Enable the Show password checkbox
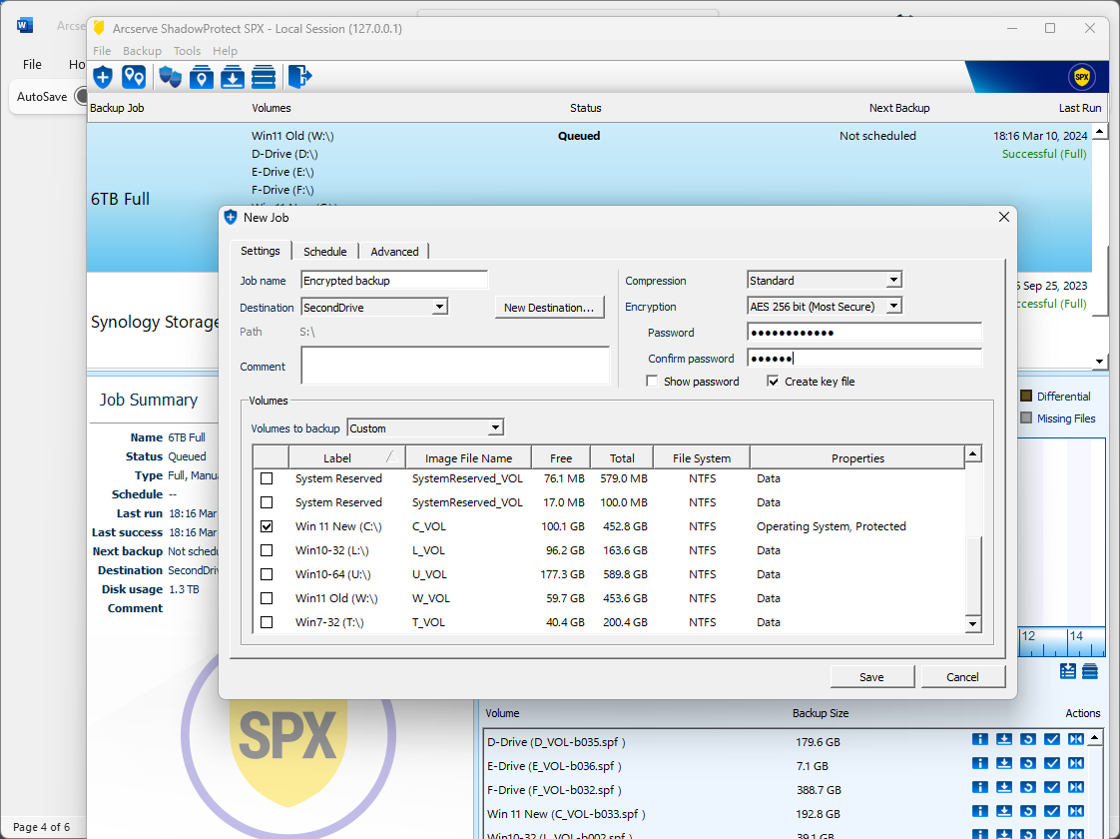Screen dimensions: 1120x839 652,381
